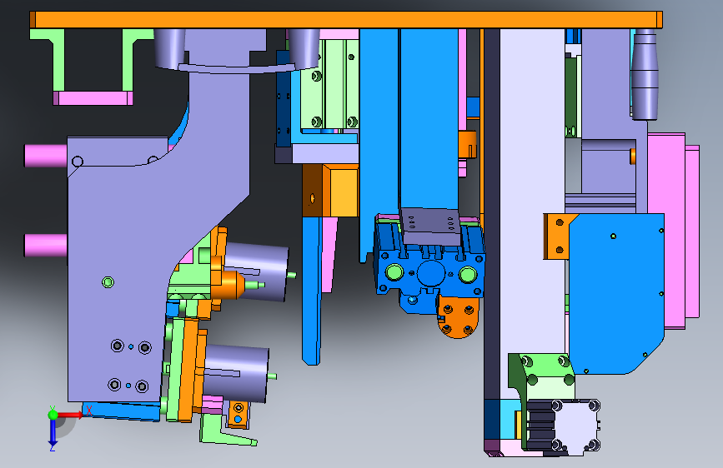This screenshot has height=468, width=723.
Task: Select the purple handle knob at top right
Action: (x=644, y=74)
